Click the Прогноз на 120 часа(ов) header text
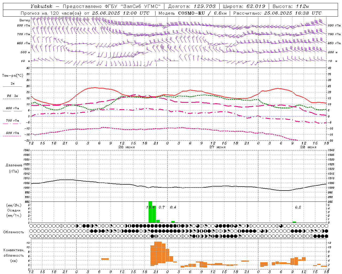This screenshot has height=274, width=342. pyautogui.click(x=51, y=13)
